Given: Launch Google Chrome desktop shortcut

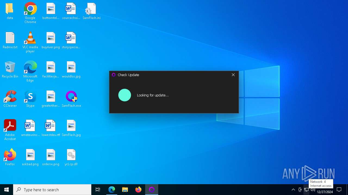Looking at the screenshot, I should 30,13.
